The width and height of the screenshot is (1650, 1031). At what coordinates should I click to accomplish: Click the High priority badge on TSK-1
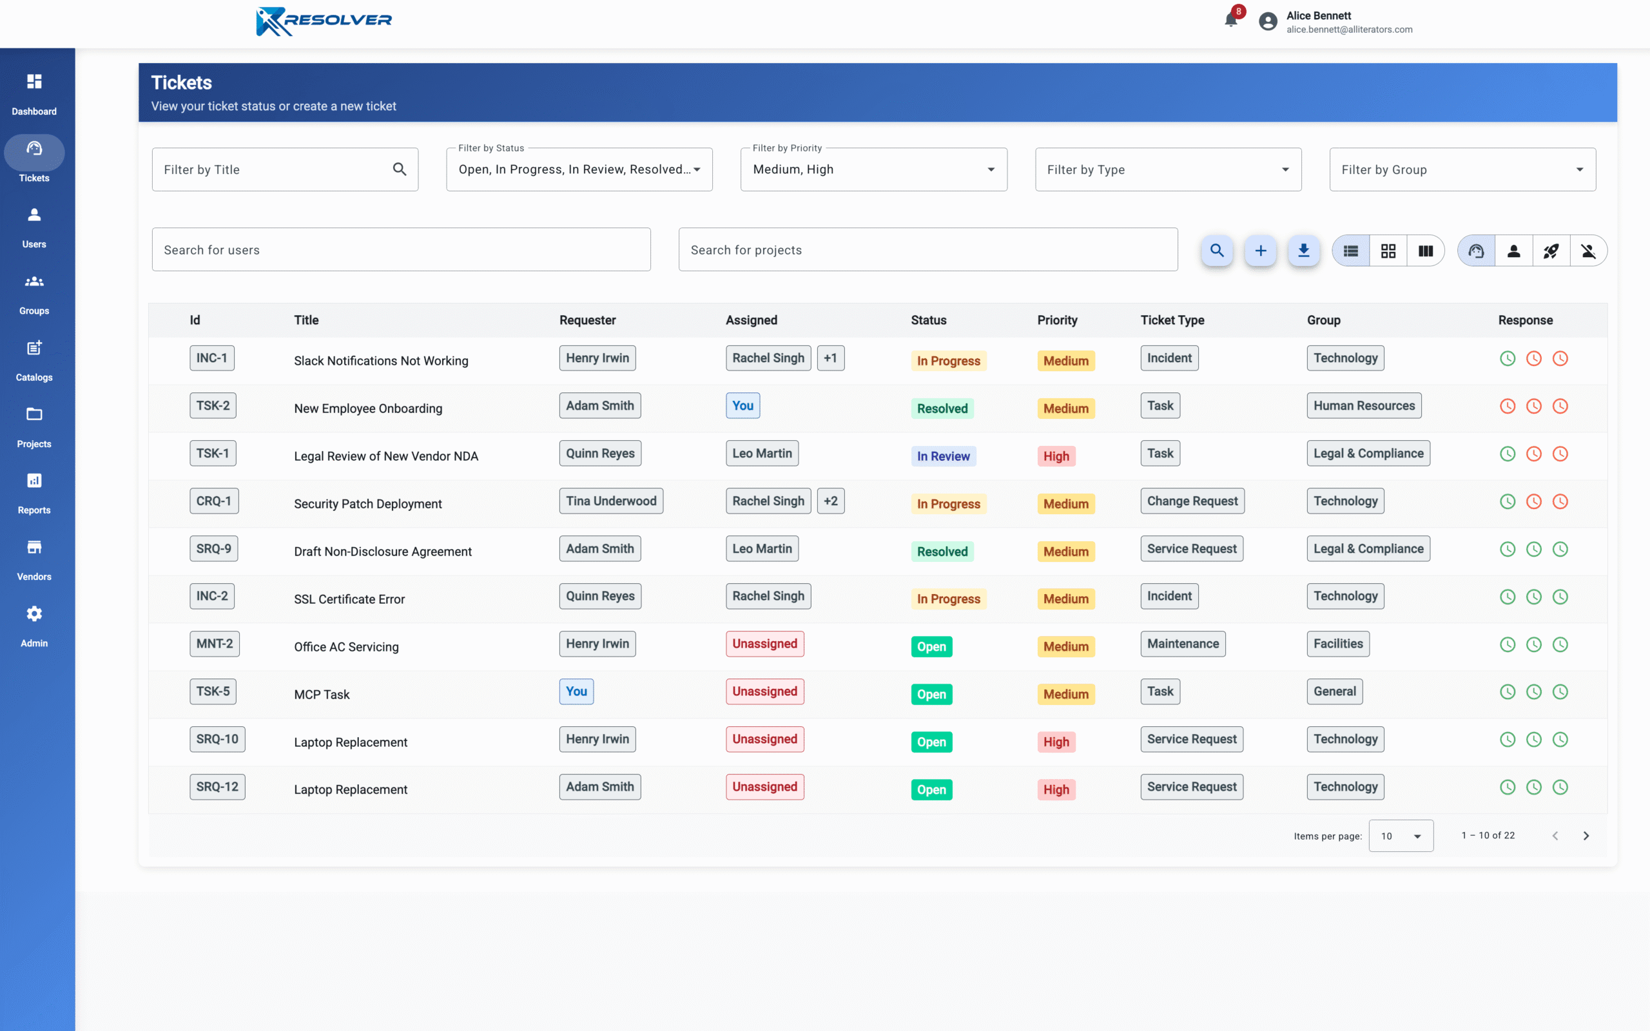pos(1056,456)
